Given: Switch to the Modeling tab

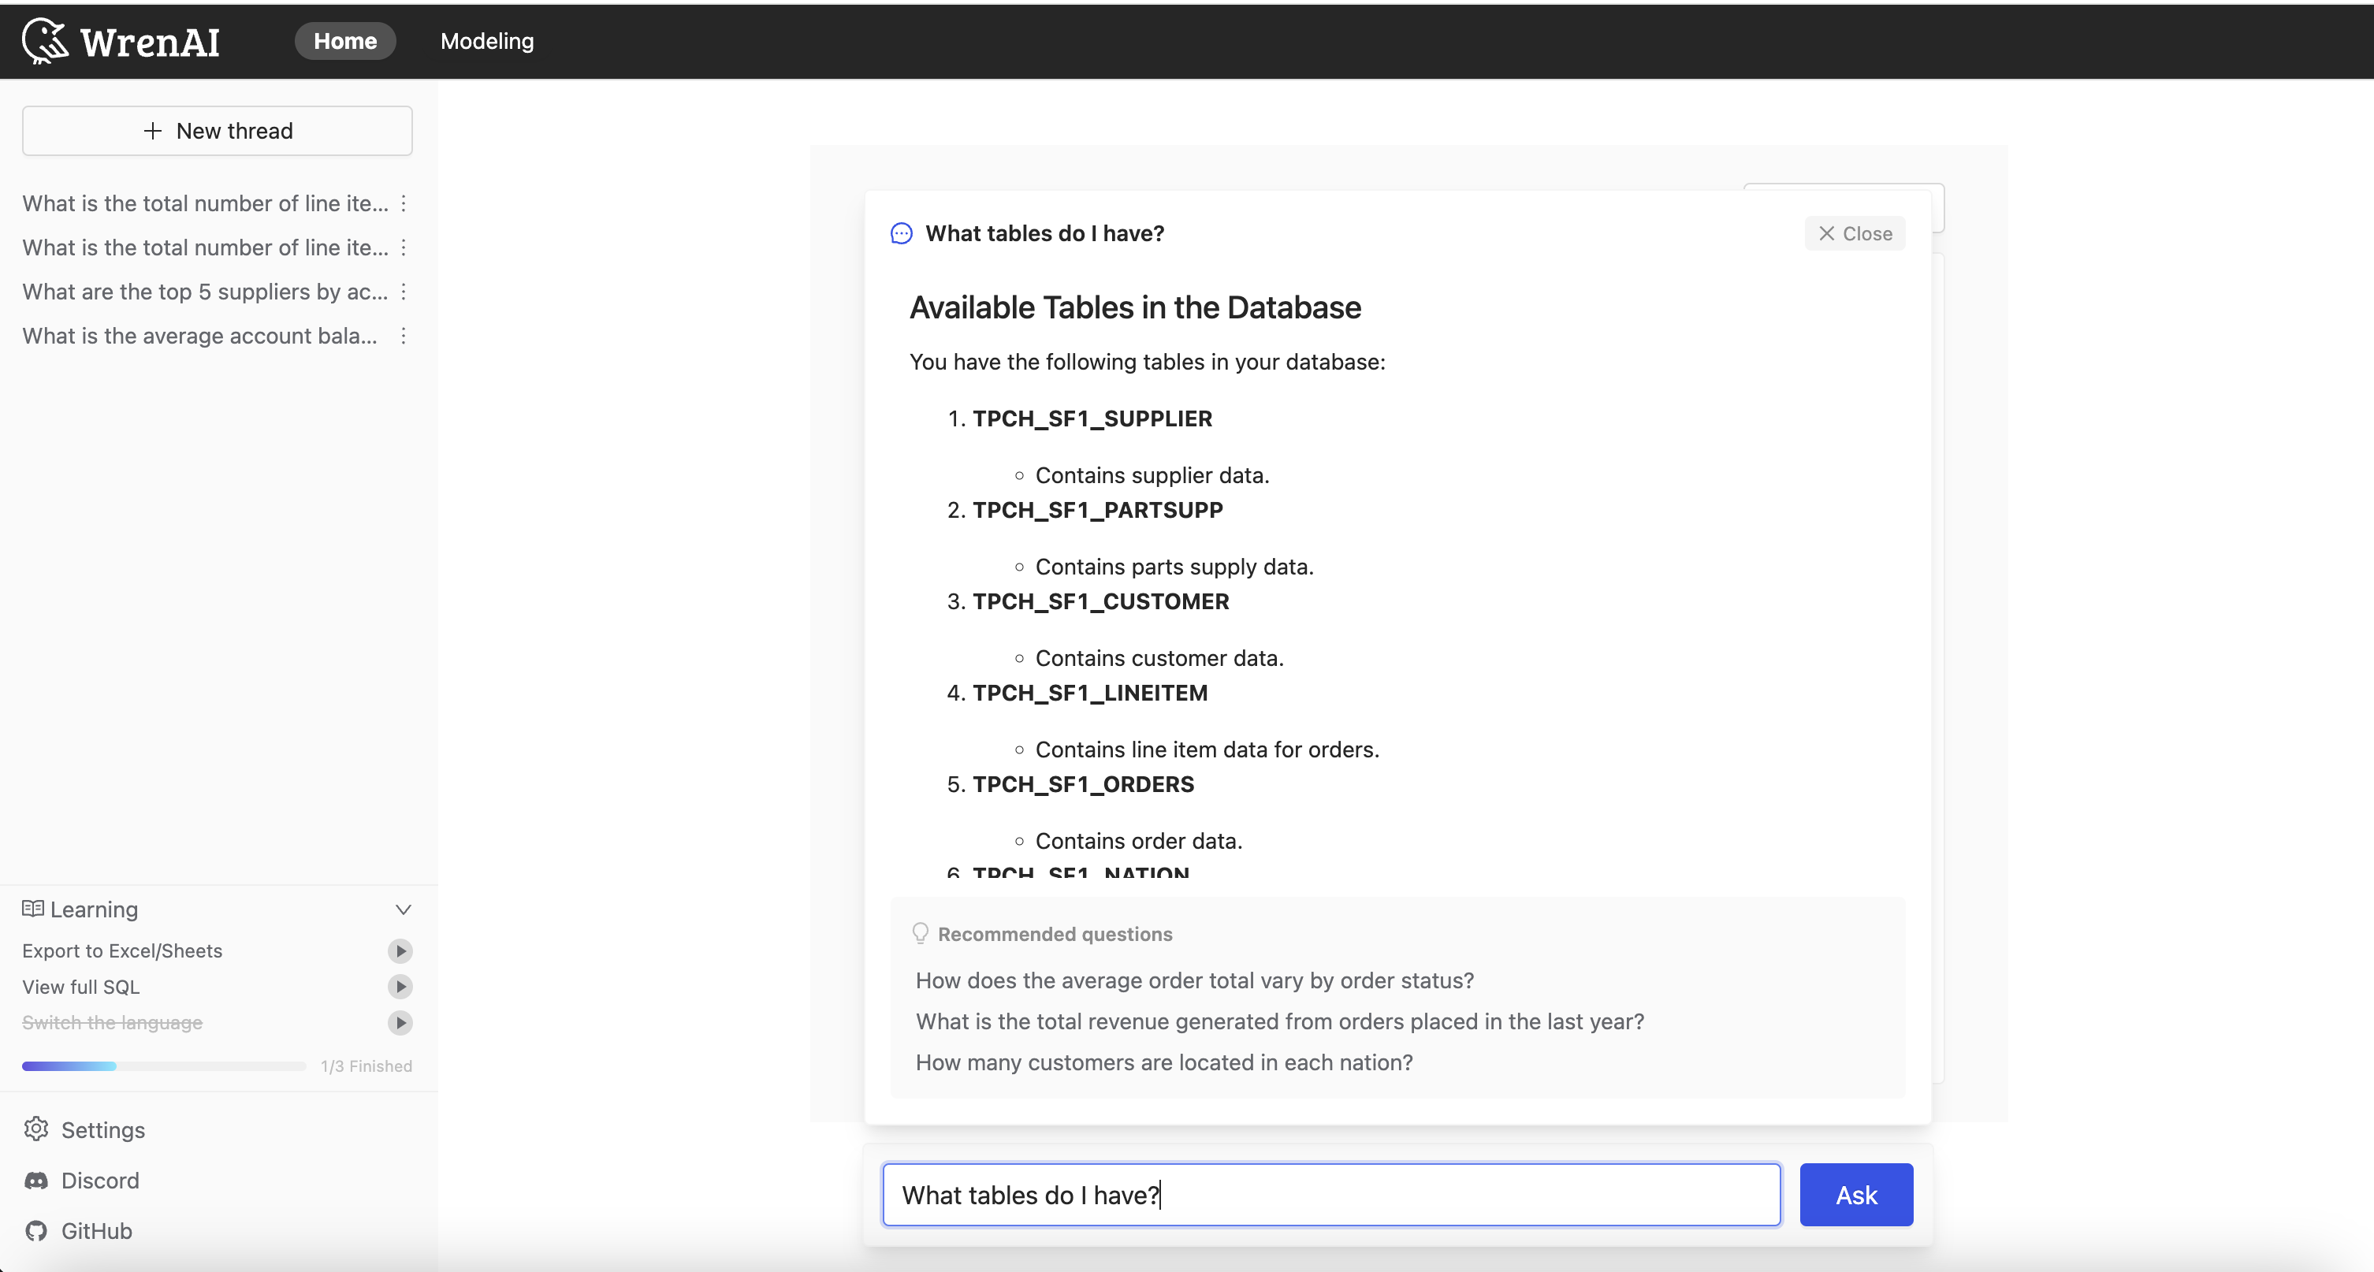Looking at the screenshot, I should 486,40.
